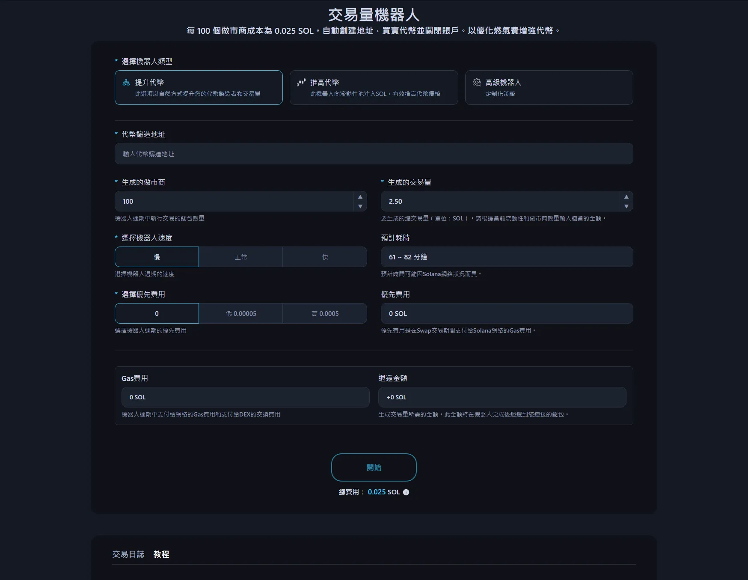Click the info icon beside 總費用
The height and width of the screenshot is (580, 748).
point(406,492)
